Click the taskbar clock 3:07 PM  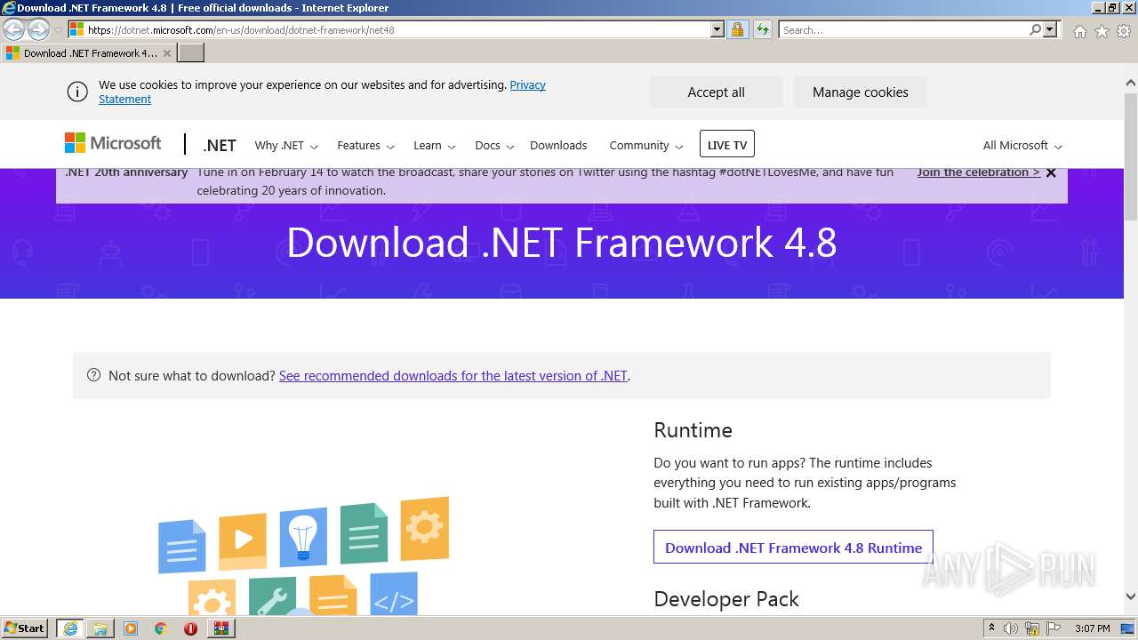(x=1092, y=628)
